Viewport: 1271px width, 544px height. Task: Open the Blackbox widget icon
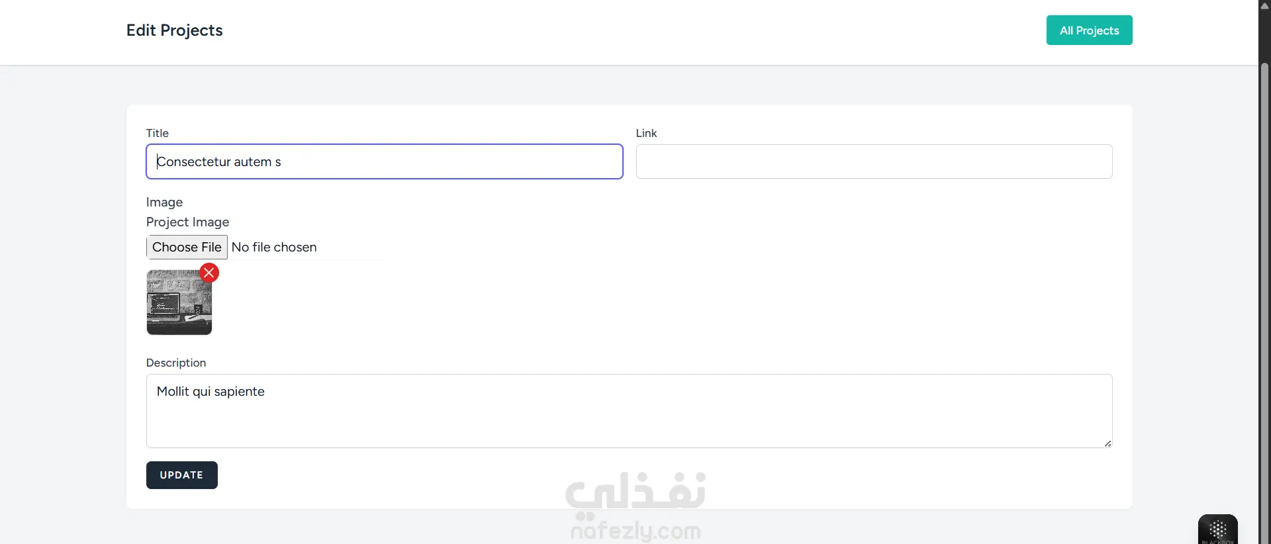1217,529
